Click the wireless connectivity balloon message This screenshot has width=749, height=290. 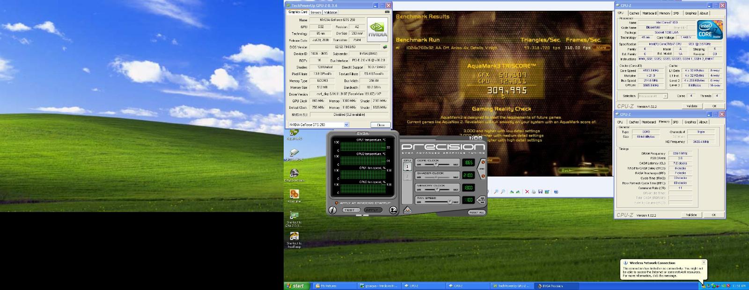(662, 272)
